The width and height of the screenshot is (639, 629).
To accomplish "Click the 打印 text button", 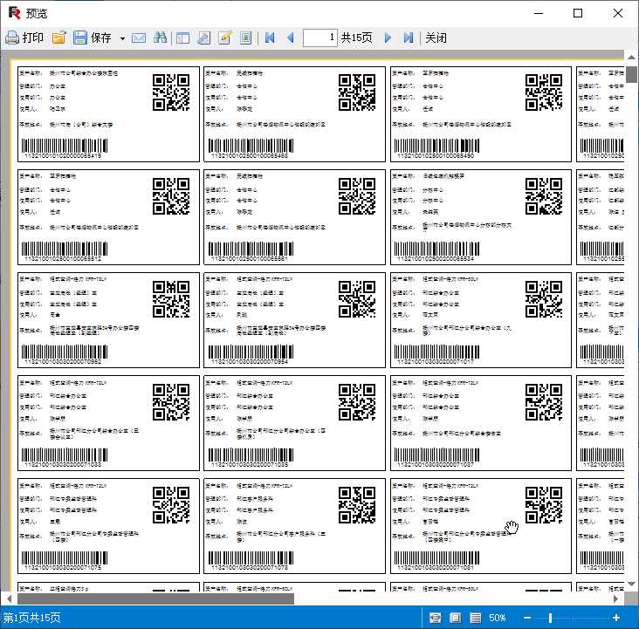I will tap(33, 38).
